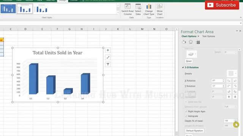The image size is (243, 136).
Task: Expand the formula bar chevron
Action: coord(241,23)
